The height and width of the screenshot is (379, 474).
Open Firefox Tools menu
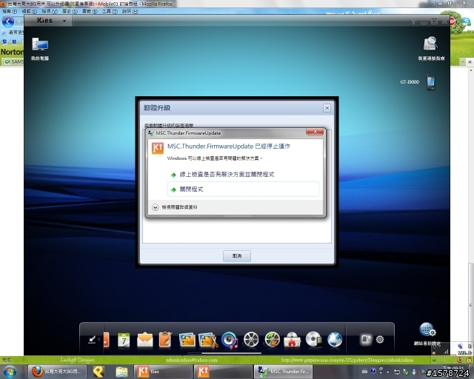tap(110, 12)
